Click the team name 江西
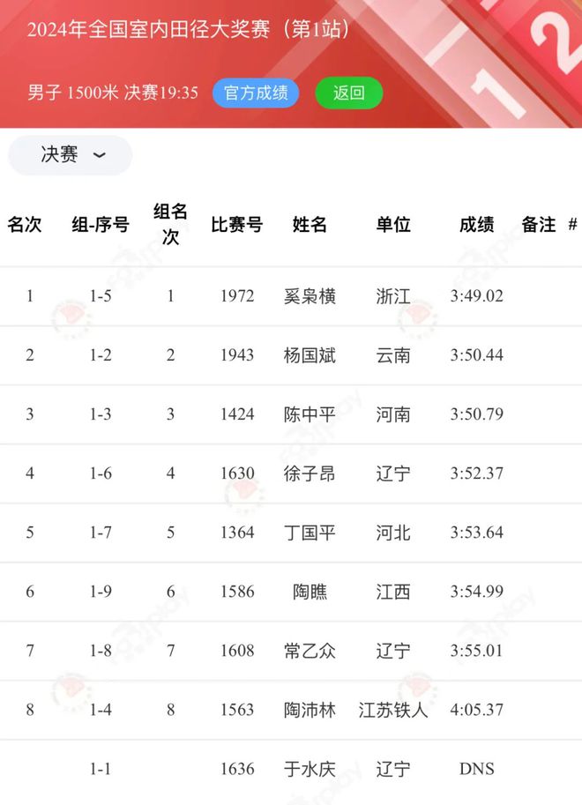The height and width of the screenshot is (805, 582). click(393, 592)
